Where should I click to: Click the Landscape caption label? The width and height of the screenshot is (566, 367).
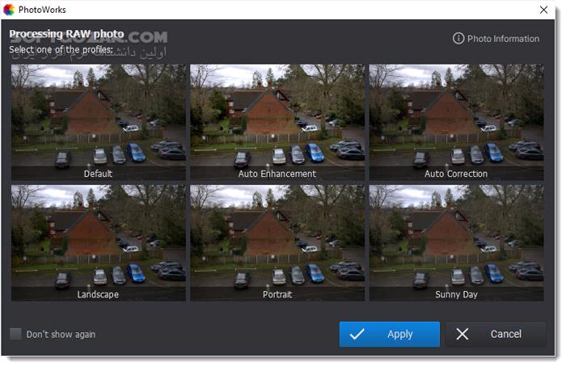tap(98, 294)
